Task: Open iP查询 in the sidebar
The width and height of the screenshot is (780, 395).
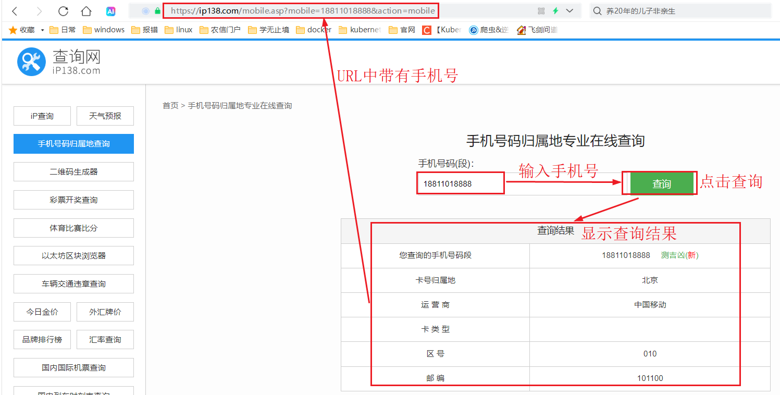Action: tap(42, 116)
